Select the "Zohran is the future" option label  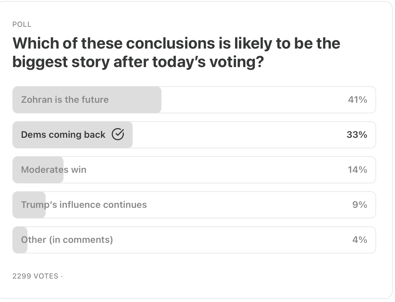point(65,100)
